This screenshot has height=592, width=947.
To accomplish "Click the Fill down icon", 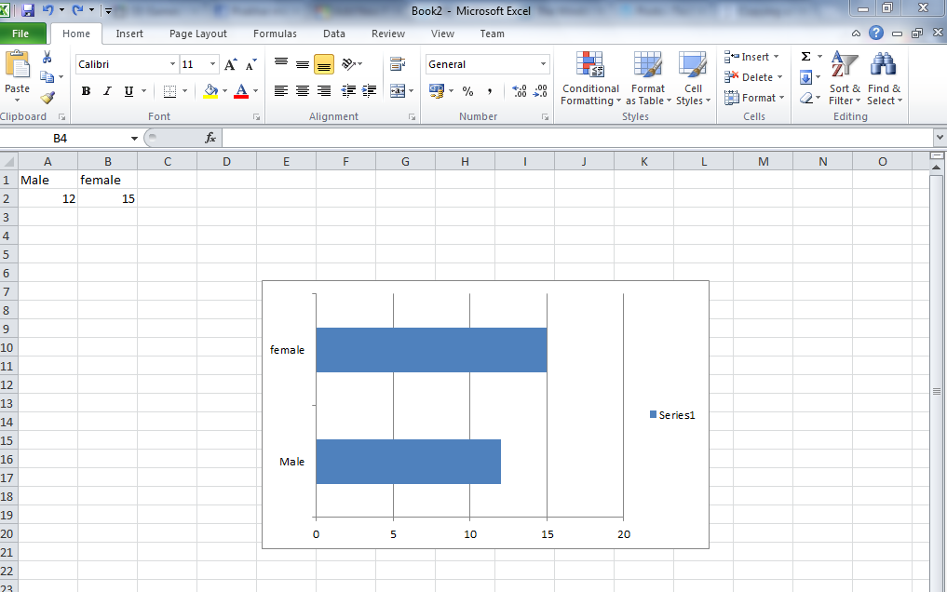I will 805,77.
